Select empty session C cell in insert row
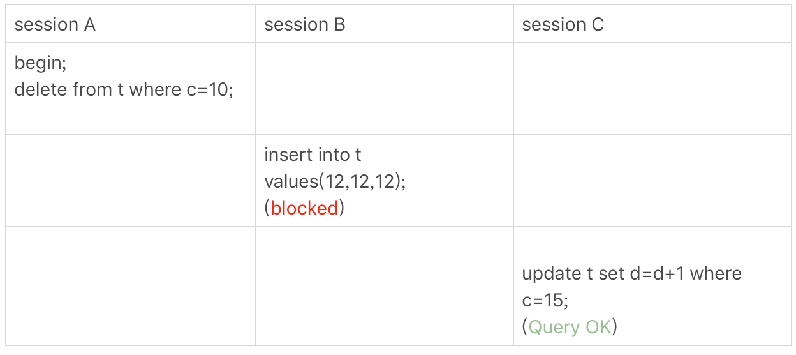The image size is (796, 355). 652,180
